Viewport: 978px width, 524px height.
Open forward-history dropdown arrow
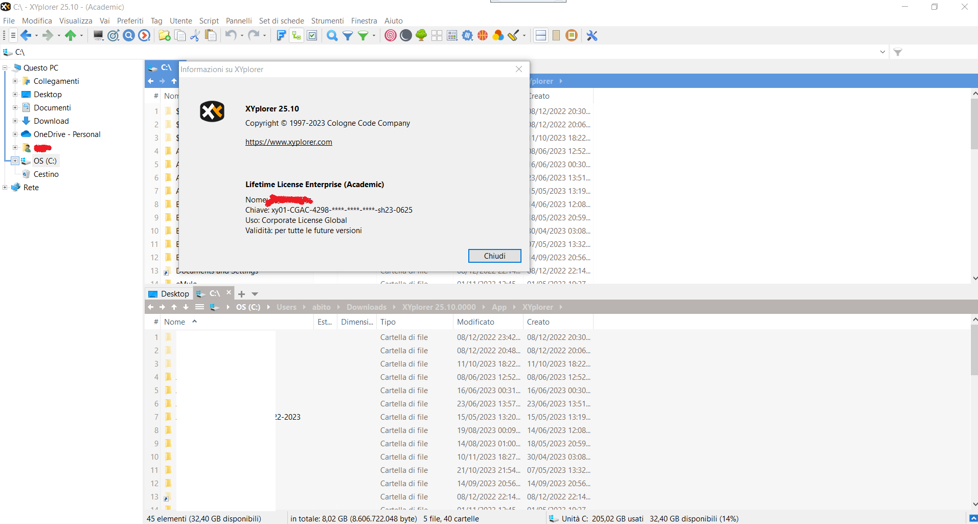[x=59, y=36]
